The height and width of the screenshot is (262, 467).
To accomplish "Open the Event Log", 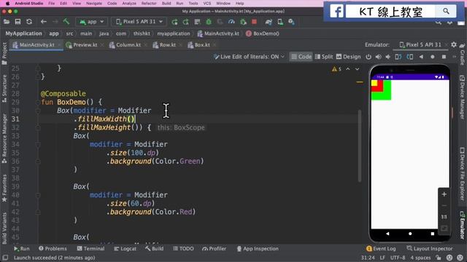I will (x=381, y=249).
